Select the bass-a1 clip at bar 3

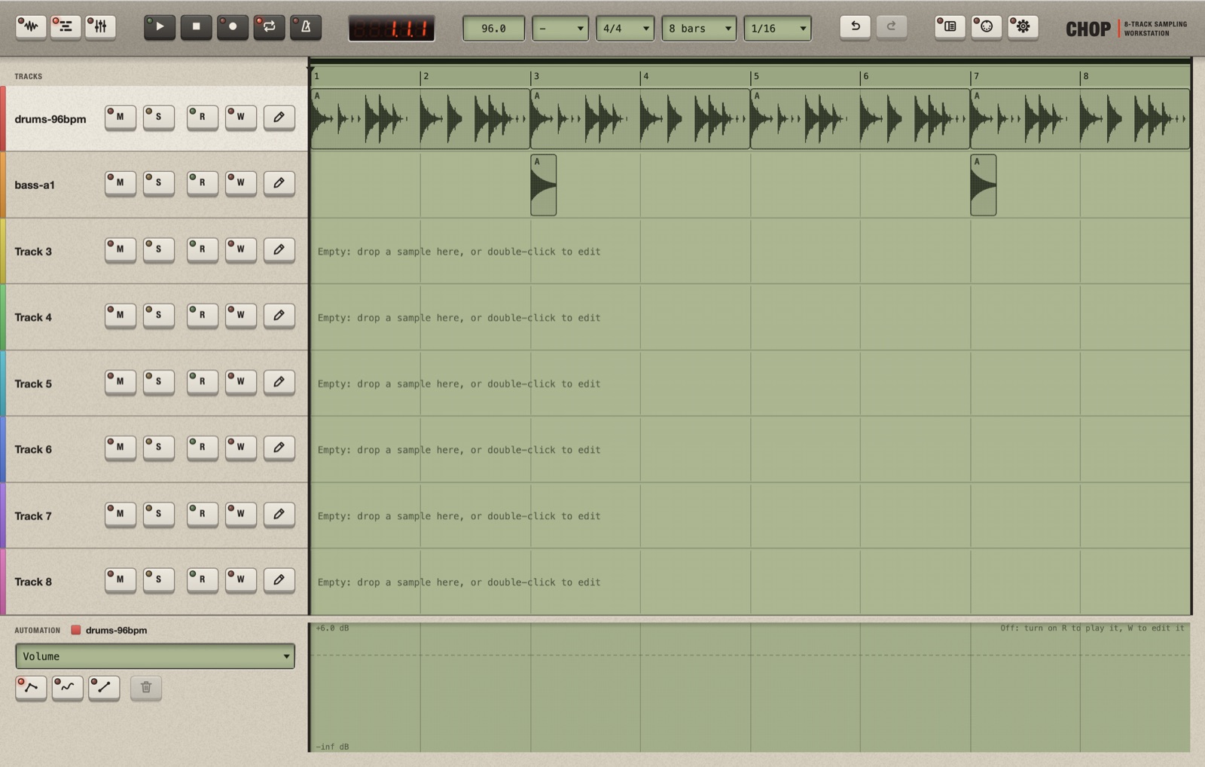(x=543, y=185)
